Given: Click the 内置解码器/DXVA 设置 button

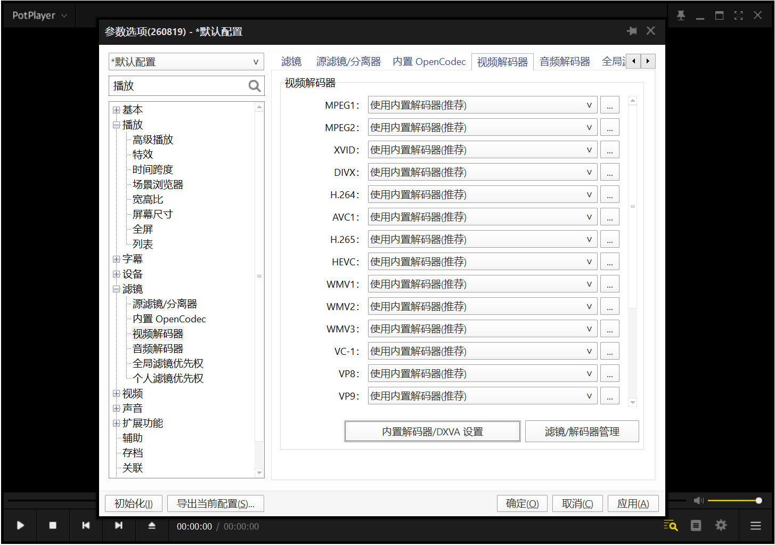Looking at the screenshot, I should click(433, 432).
